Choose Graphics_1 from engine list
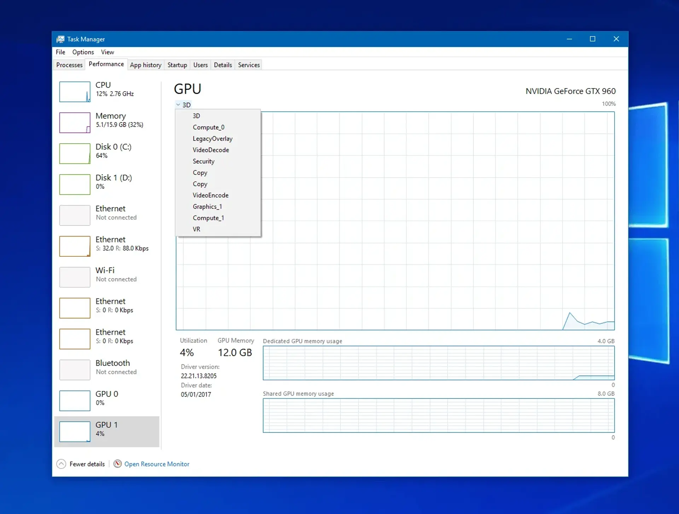The width and height of the screenshot is (679, 514). [x=218, y=206]
